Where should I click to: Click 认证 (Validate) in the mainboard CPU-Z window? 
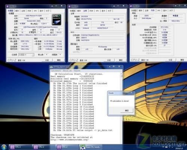tap(109, 60)
